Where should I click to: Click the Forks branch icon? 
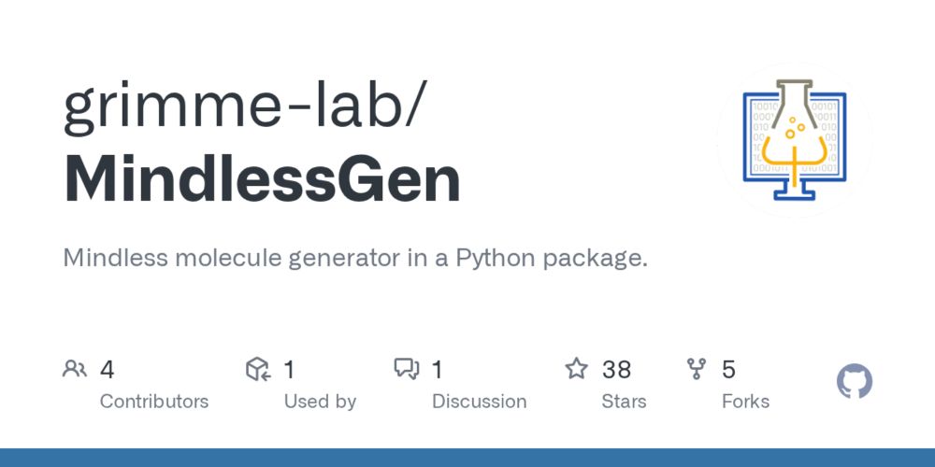click(x=697, y=369)
